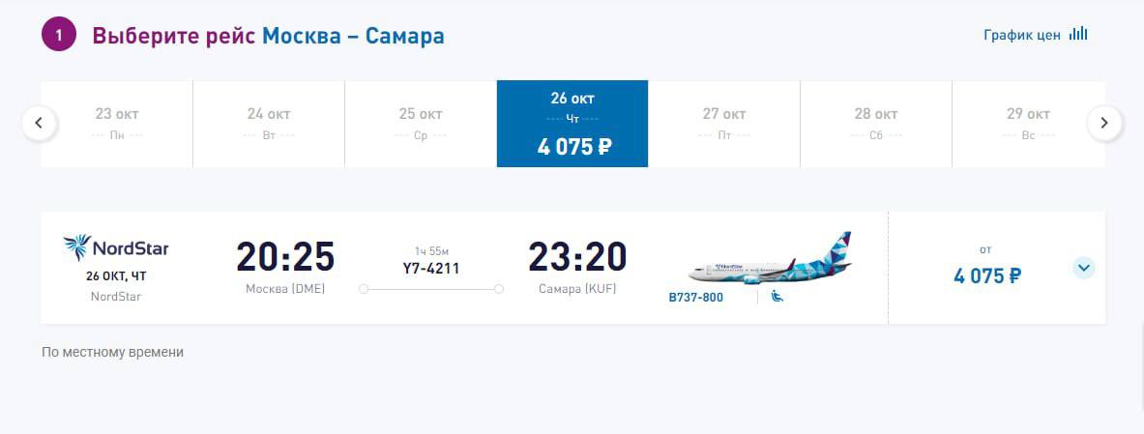
Task: Open the B737-800 aircraft link
Action: (x=696, y=298)
